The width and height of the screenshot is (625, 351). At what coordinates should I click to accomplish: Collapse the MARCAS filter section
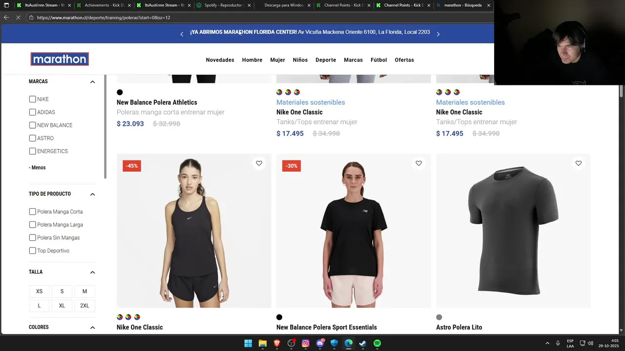[x=92, y=82]
